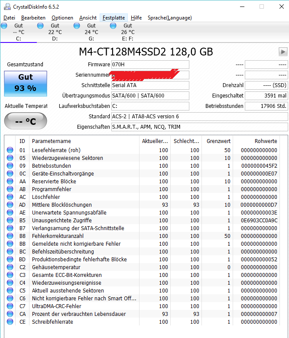
Task: Click the CrystalDiskInfo title bar app icon
Action: pyautogui.click(x=7, y=6)
